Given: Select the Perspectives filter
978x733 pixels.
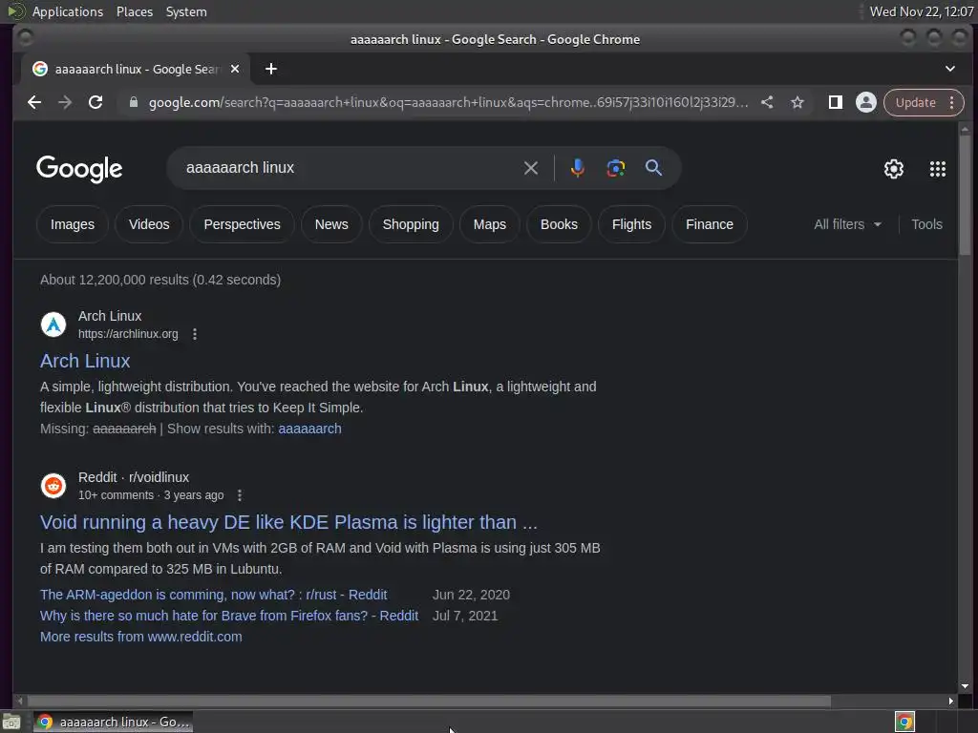Looking at the screenshot, I should (242, 224).
